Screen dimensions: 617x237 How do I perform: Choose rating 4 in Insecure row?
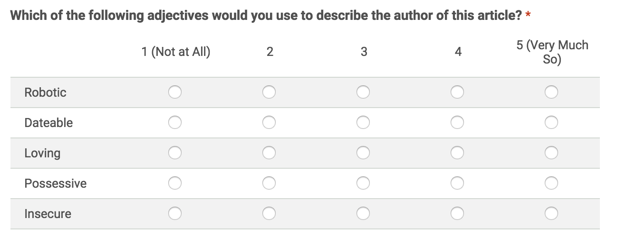coord(457,214)
